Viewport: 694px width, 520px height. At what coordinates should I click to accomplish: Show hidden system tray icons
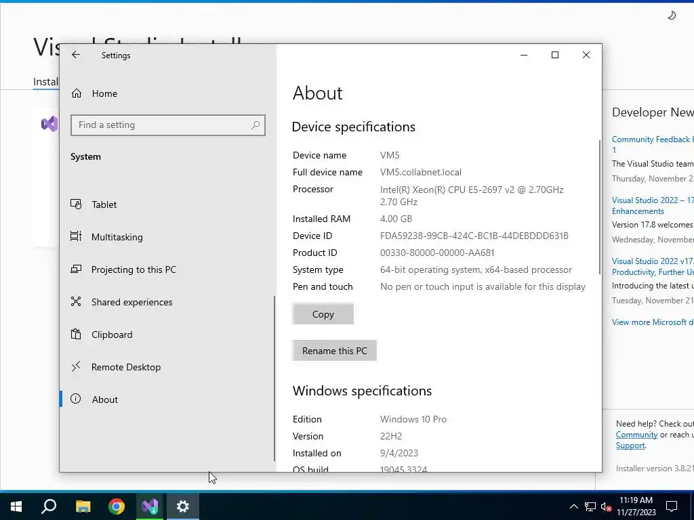point(573,506)
